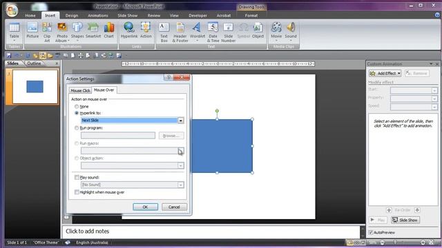Viewport: 442px width, 248px height.
Task: Click the blue rectangle shape on slide
Action: (222, 146)
